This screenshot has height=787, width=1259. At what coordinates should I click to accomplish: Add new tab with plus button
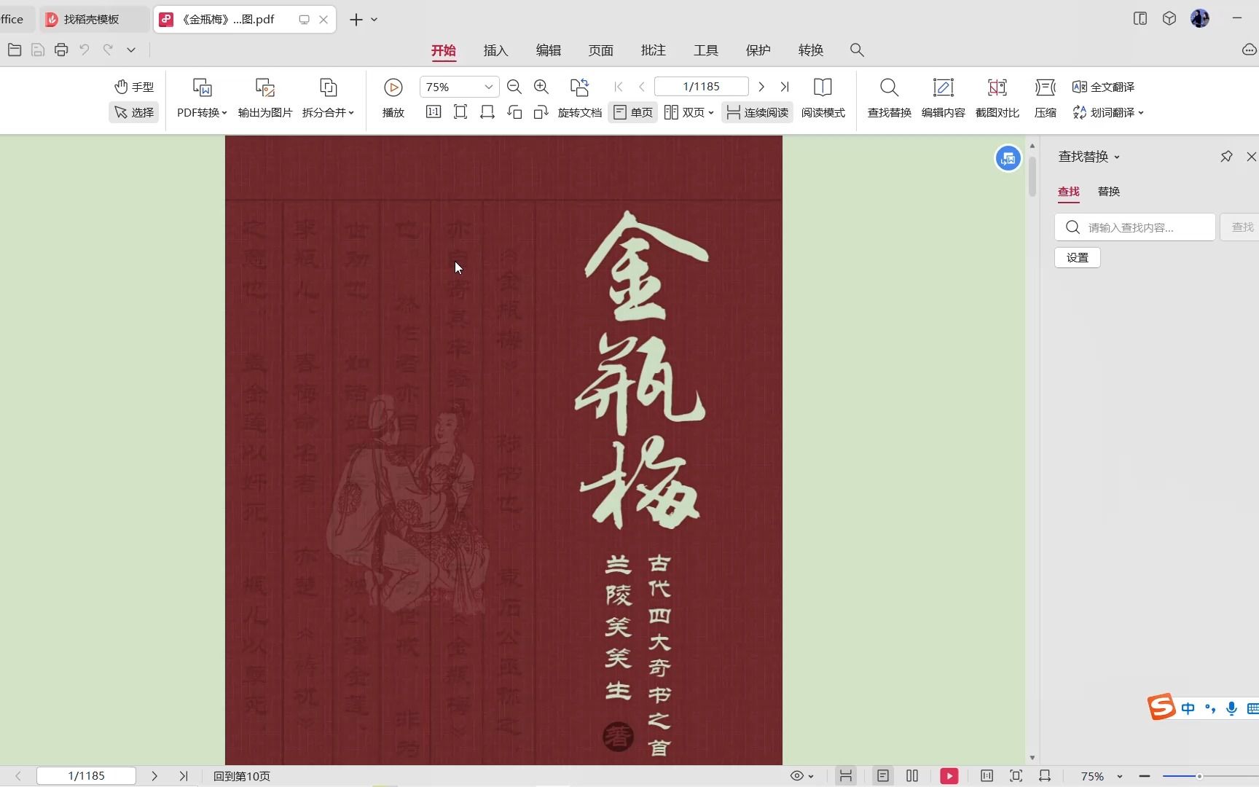click(356, 20)
